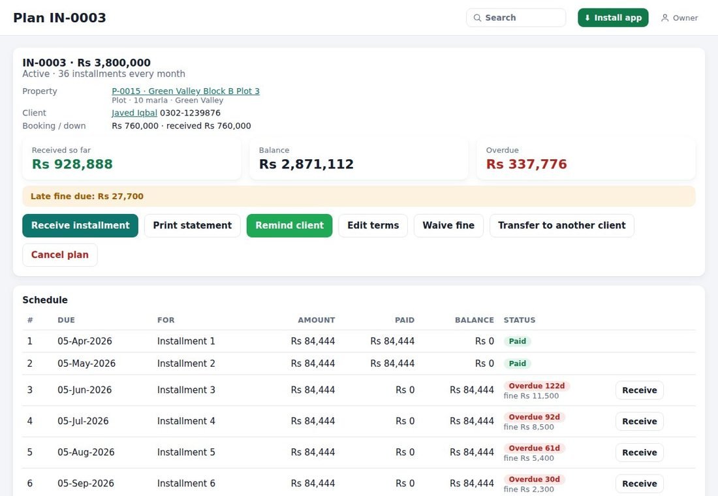Open client Javed Iqbal link
The height and width of the screenshot is (496, 718).
point(134,113)
